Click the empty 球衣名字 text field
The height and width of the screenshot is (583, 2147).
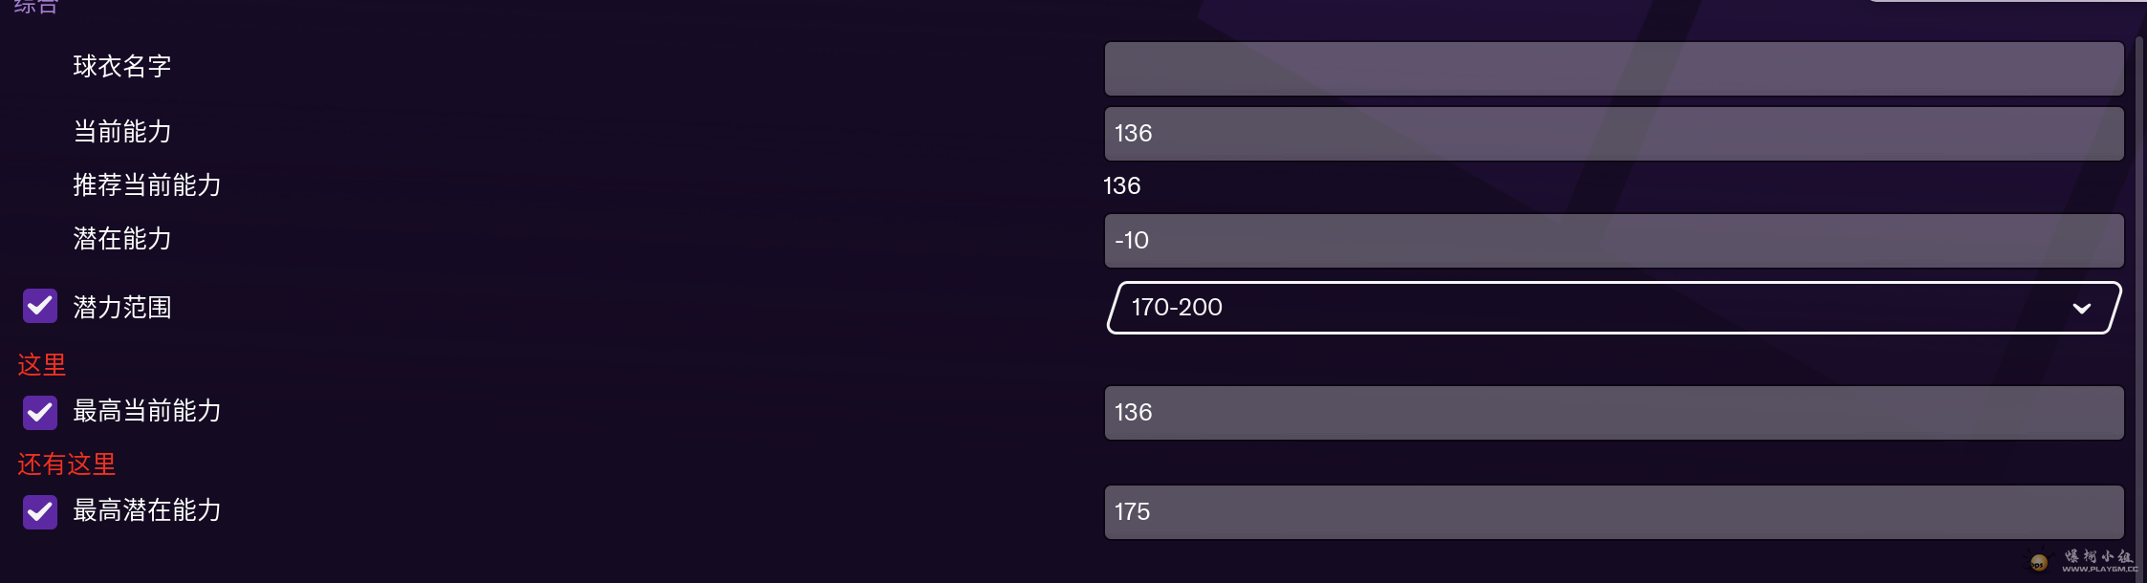pos(1614,69)
